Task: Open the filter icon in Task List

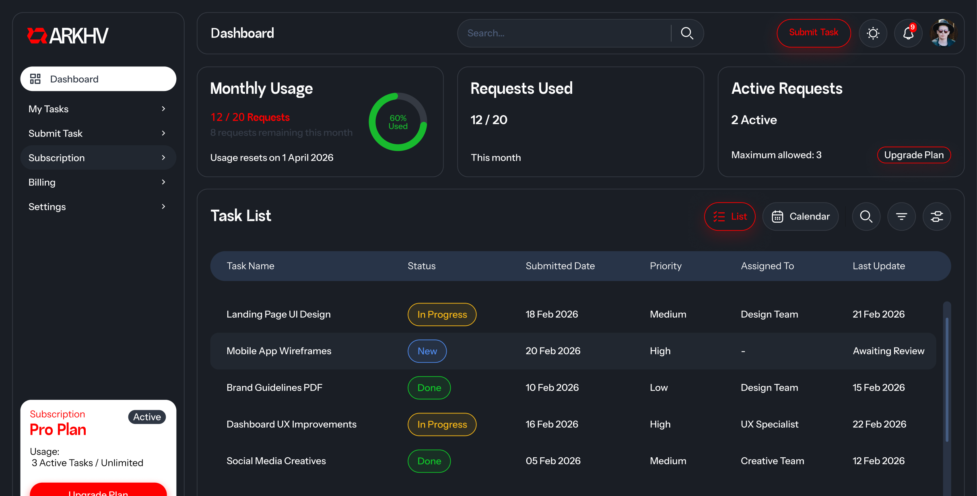Action: click(x=902, y=216)
